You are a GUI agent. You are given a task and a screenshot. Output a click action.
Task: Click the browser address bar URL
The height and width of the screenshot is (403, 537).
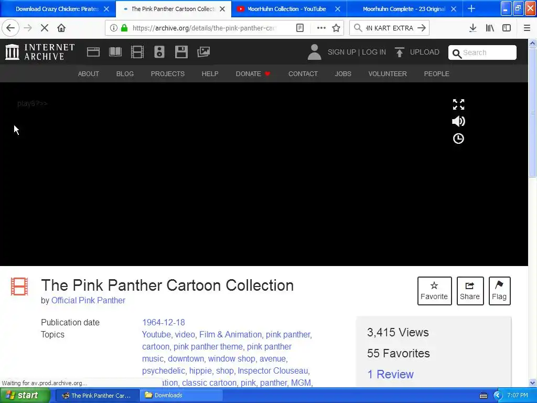click(x=204, y=28)
